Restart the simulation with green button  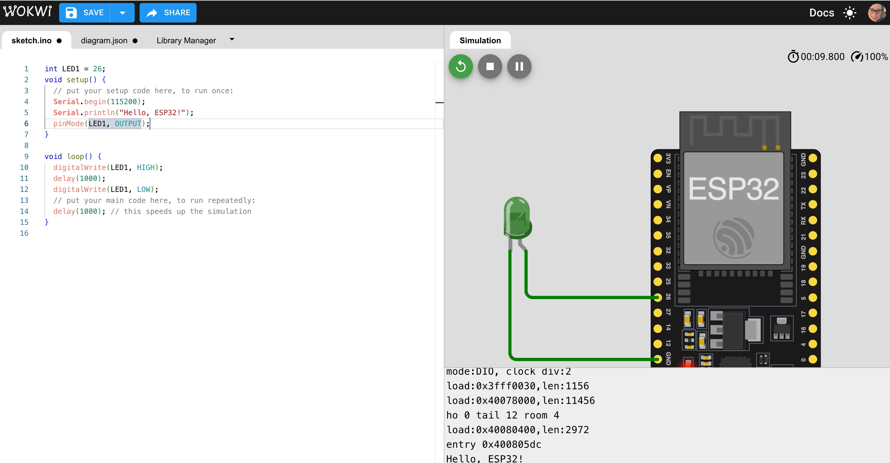(x=461, y=66)
